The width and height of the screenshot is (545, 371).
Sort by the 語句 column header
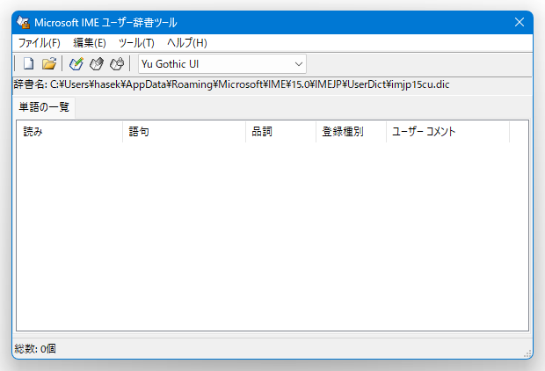185,132
